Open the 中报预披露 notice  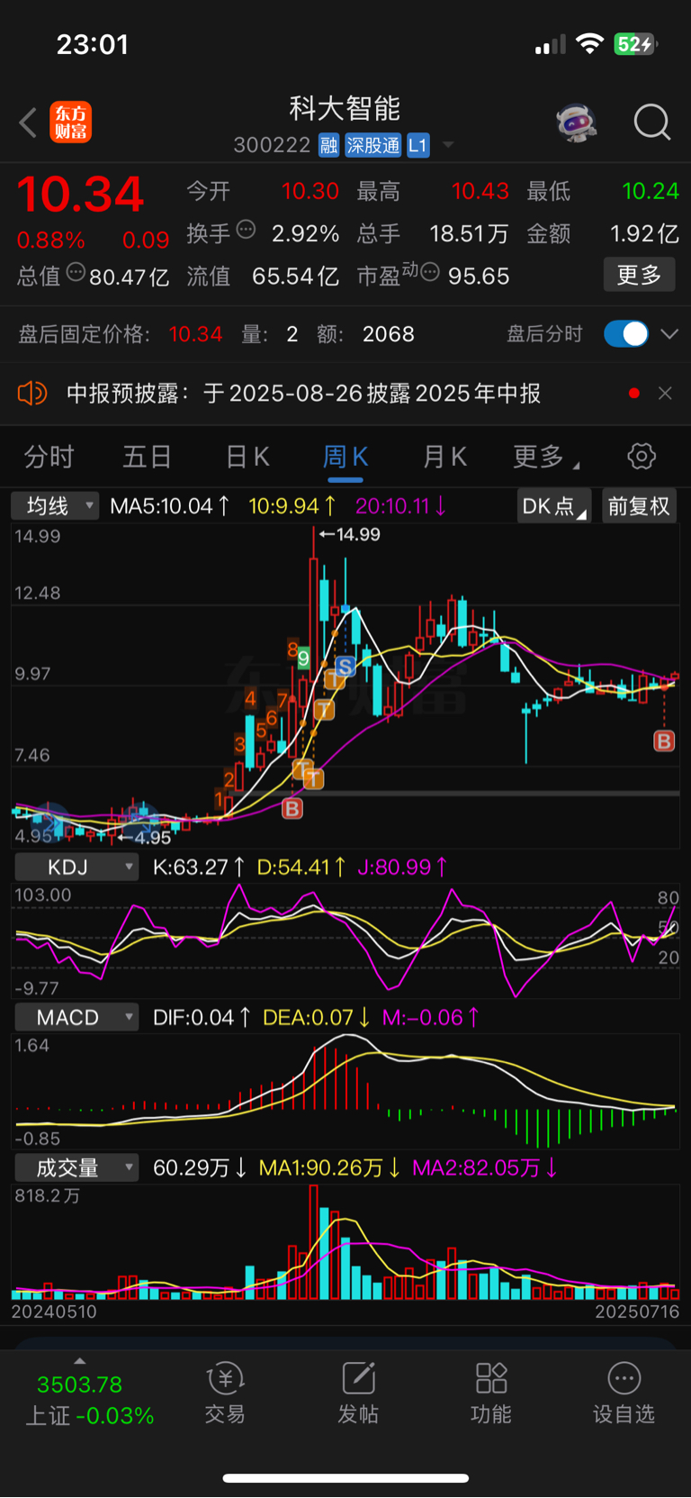304,394
